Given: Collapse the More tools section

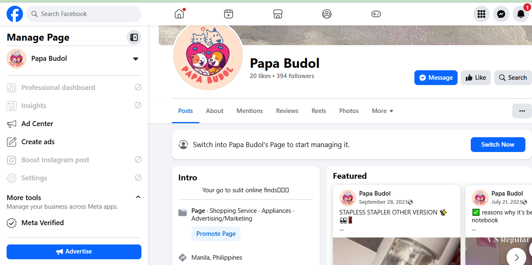Looking at the screenshot, I should pos(138,197).
